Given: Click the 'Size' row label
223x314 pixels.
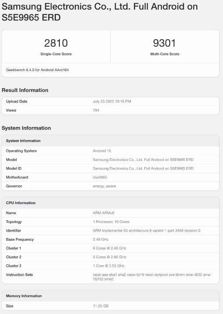Looking at the screenshot, I should (10, 306).
